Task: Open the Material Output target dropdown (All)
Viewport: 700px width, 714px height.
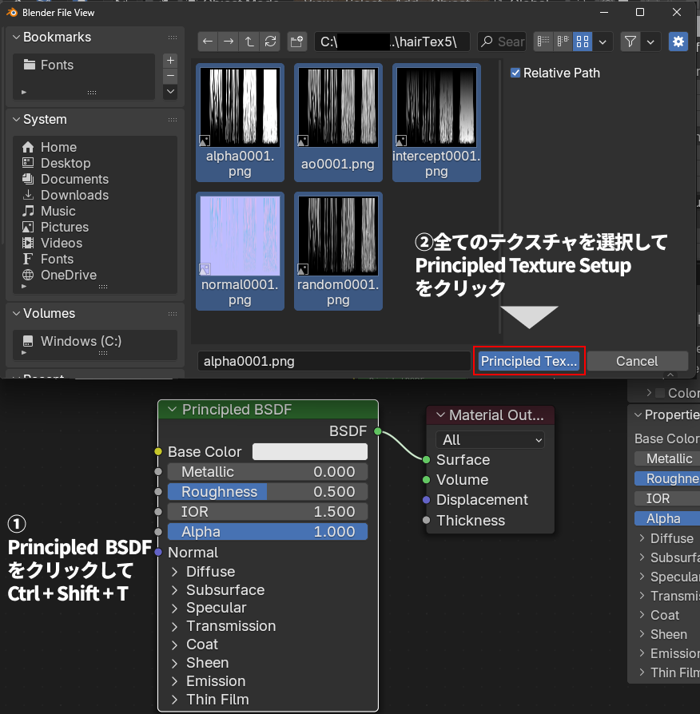Action: [x=490, y=440]
